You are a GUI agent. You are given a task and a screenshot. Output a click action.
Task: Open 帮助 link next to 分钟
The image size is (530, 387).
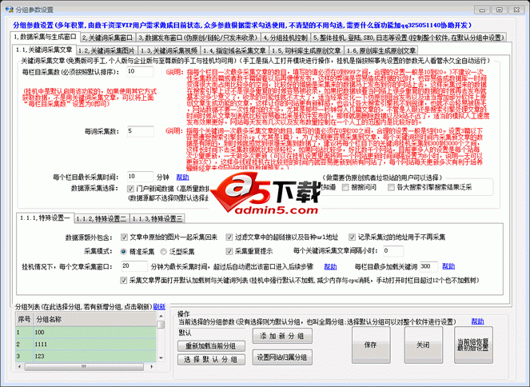(182, 177)
